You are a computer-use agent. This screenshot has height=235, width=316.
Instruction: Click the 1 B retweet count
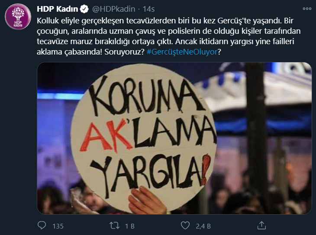pos(130,226)
